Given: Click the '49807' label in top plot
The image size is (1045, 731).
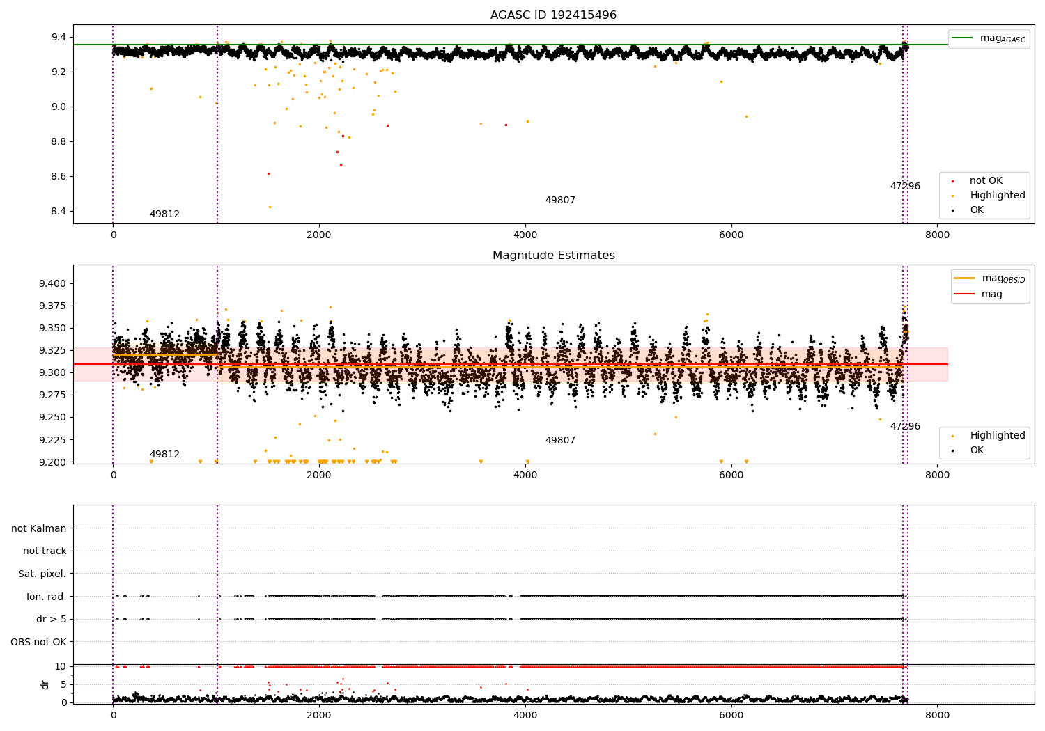Looking at the screenshot, I should 560,201.
